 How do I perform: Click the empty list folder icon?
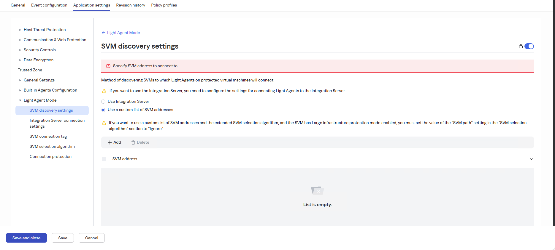coord(317,190)
